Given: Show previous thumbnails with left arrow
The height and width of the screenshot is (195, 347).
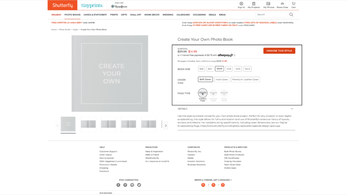Looking at the screenshot, I should 57,125.
